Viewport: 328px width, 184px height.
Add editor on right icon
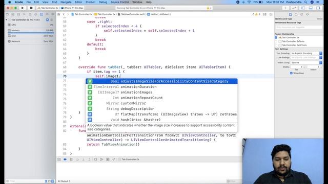click(x=271, y=14)
